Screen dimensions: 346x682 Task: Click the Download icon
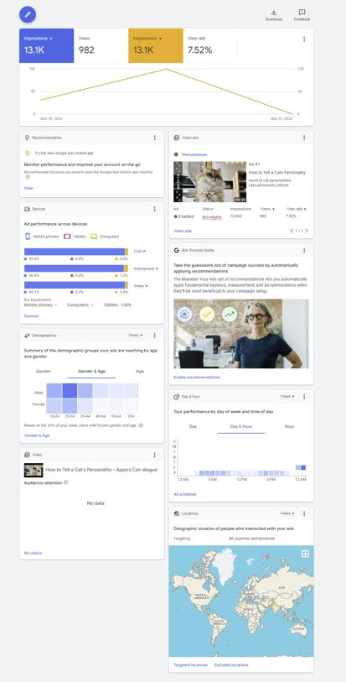coord(273,13)
